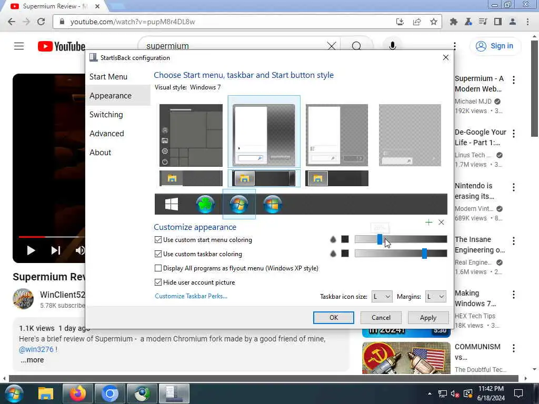Screen dimensions: 539x404
Task: Open the About page
Action: pyautogui.click(x=100, y=152)
